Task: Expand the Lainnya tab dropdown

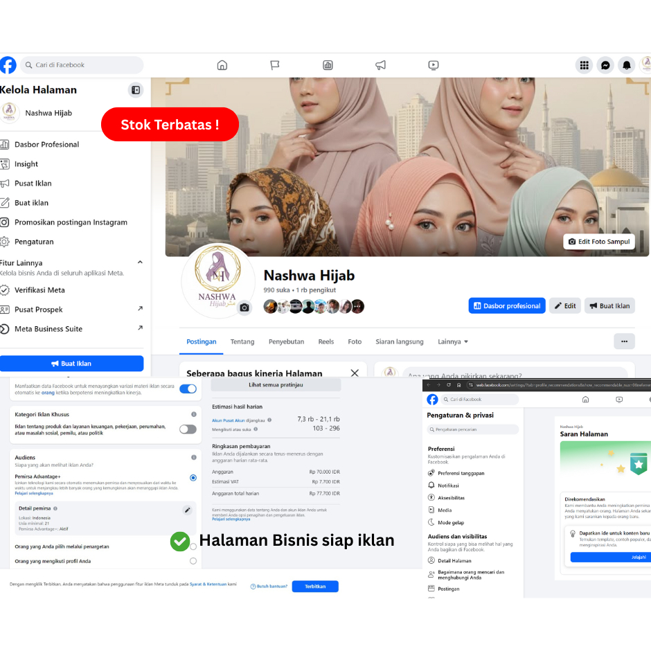Action: 453,341
